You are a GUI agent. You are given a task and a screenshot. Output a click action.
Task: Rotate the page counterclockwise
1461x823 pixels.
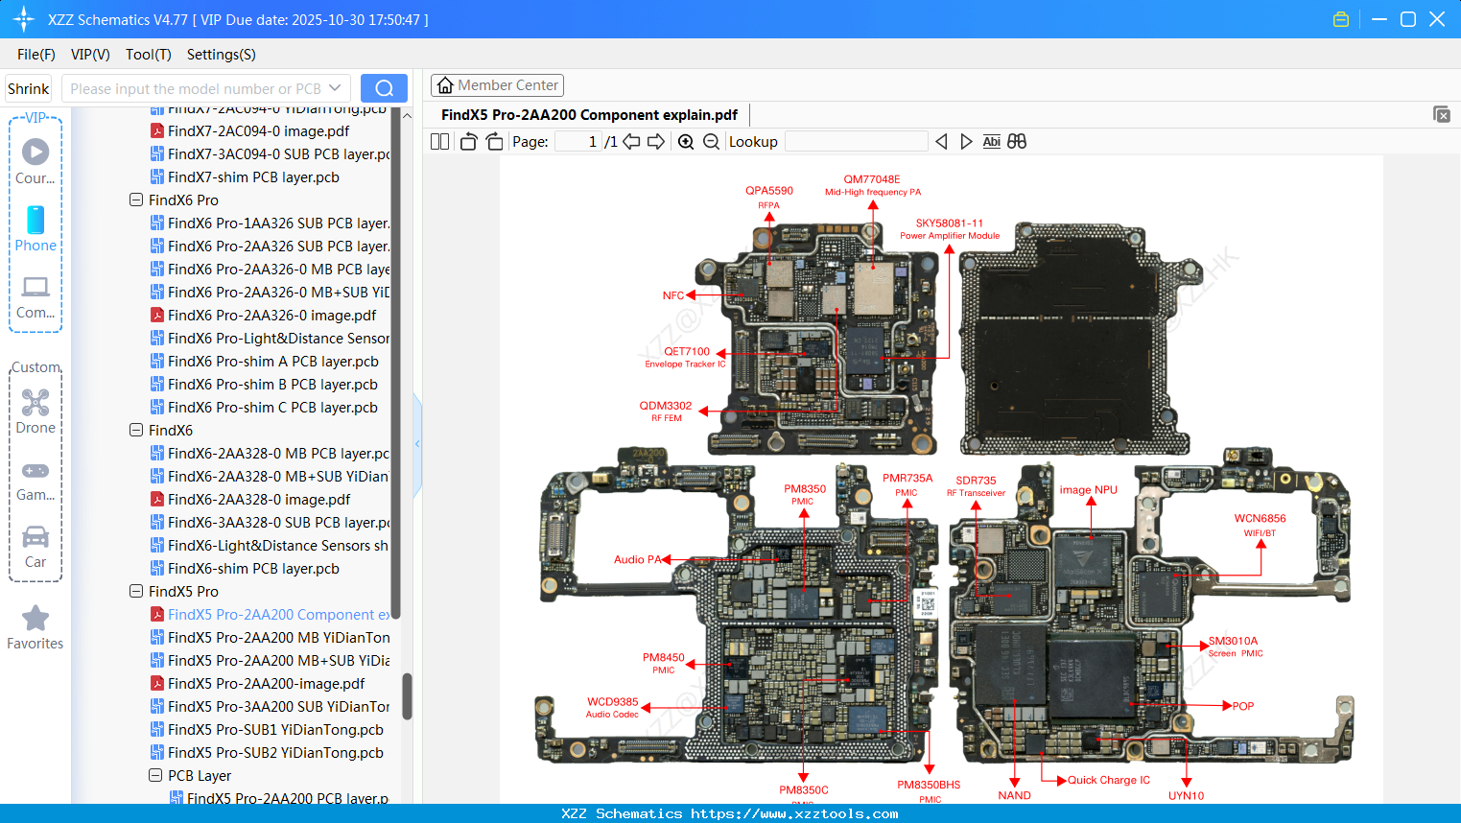point(468,142)
